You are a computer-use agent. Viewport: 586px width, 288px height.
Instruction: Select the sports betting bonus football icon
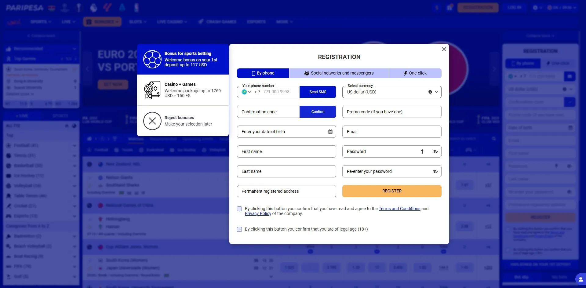tap(152, 59)
